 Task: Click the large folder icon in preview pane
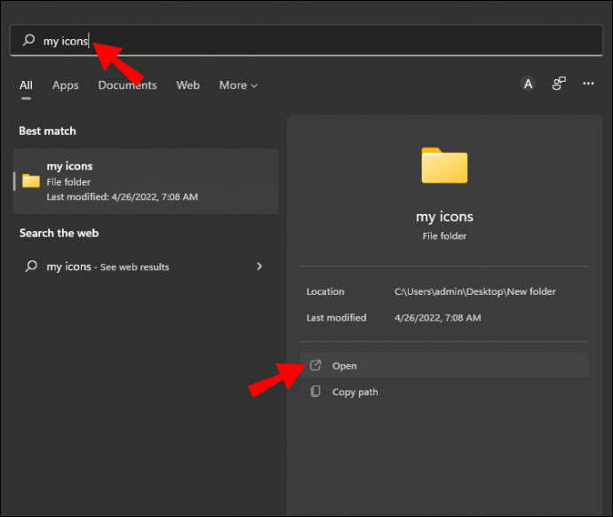[444, 165]
